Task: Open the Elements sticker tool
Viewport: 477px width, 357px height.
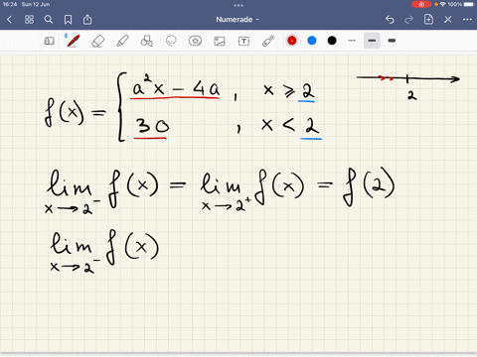Action: tap(195, 41)
